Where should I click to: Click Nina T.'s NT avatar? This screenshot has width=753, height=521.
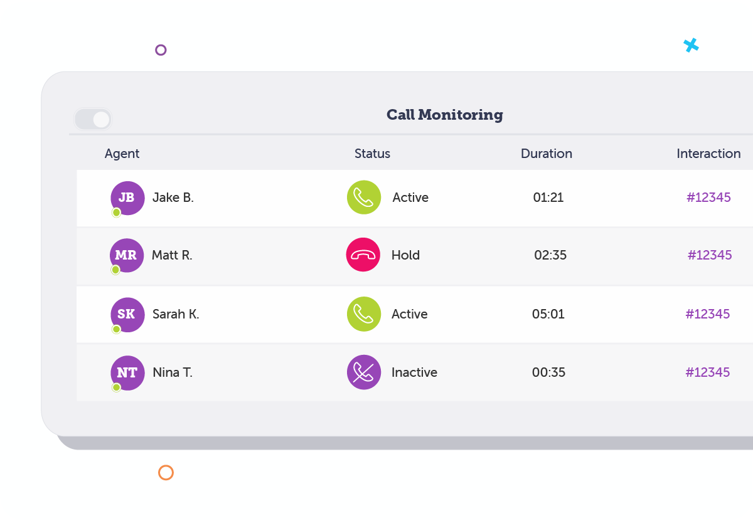[127, 372]
